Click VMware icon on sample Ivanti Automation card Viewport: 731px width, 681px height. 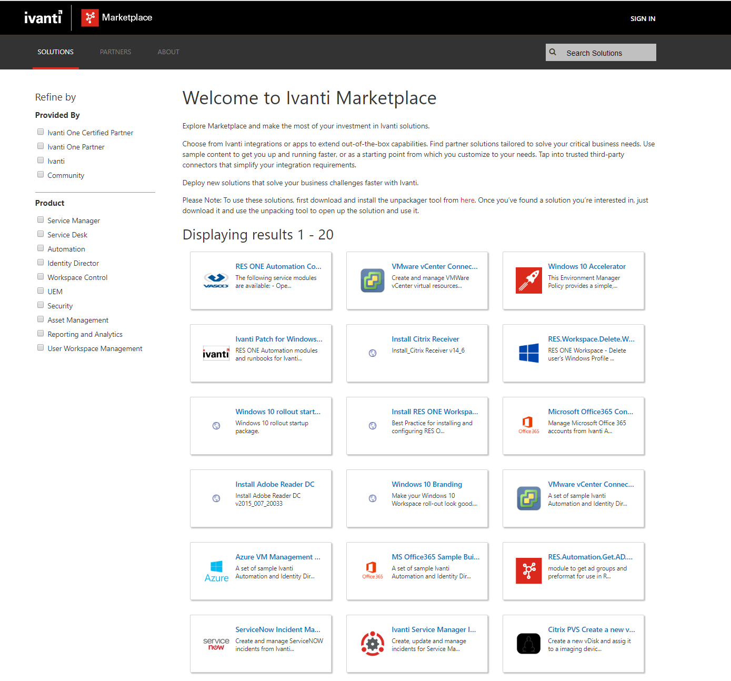[x=528, y=498]
